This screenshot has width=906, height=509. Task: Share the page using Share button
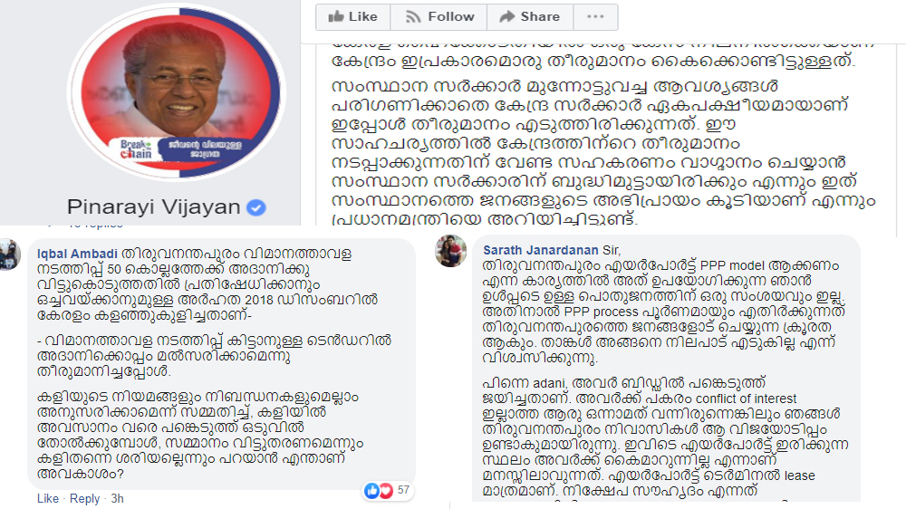(530, 16)
